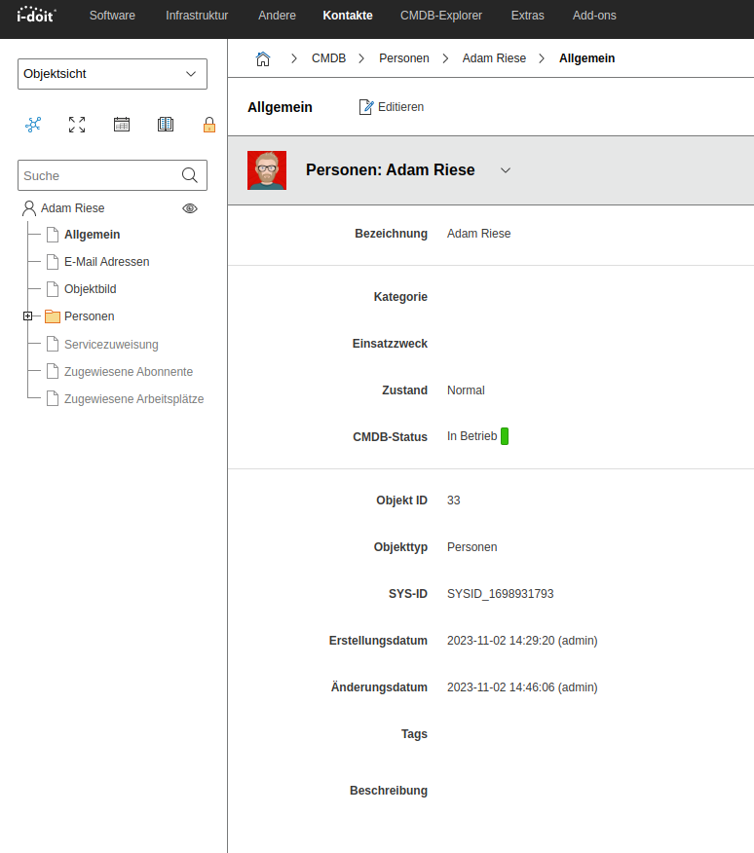Click the green CMDB-Status color indicator
754x853 pixels.
point(505,436)
